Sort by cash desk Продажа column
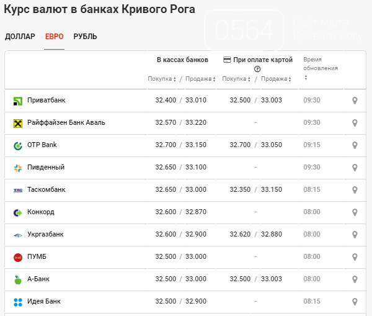 point(200,79)
